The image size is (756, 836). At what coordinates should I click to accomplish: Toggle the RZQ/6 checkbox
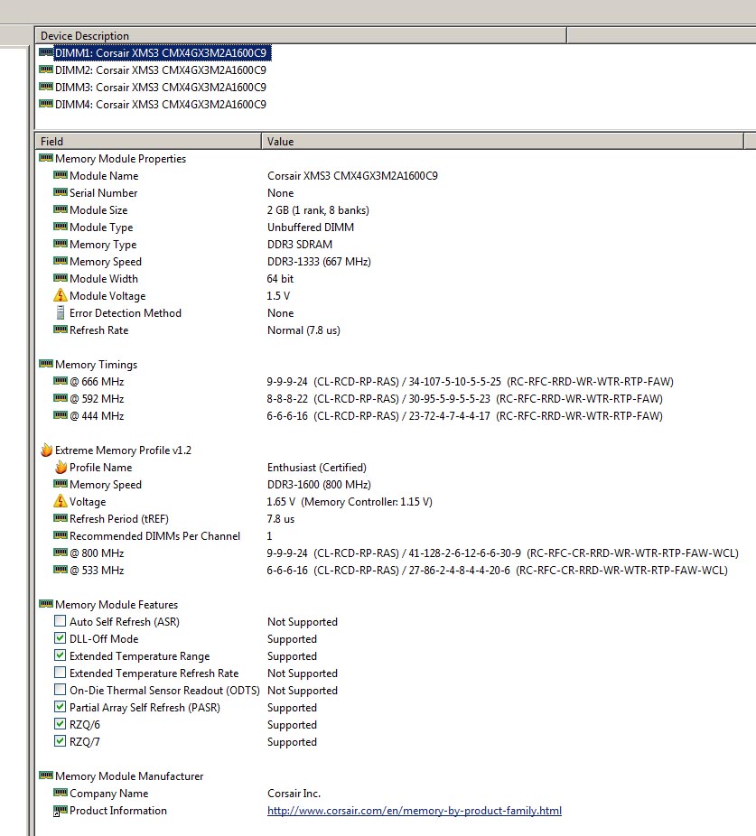tap(61, 724)
